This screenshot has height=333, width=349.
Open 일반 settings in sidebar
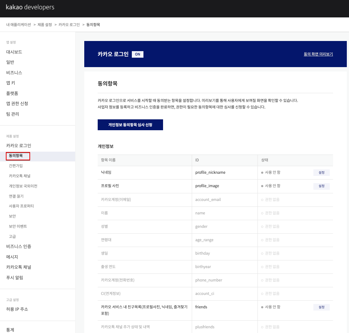coord(10,62)
